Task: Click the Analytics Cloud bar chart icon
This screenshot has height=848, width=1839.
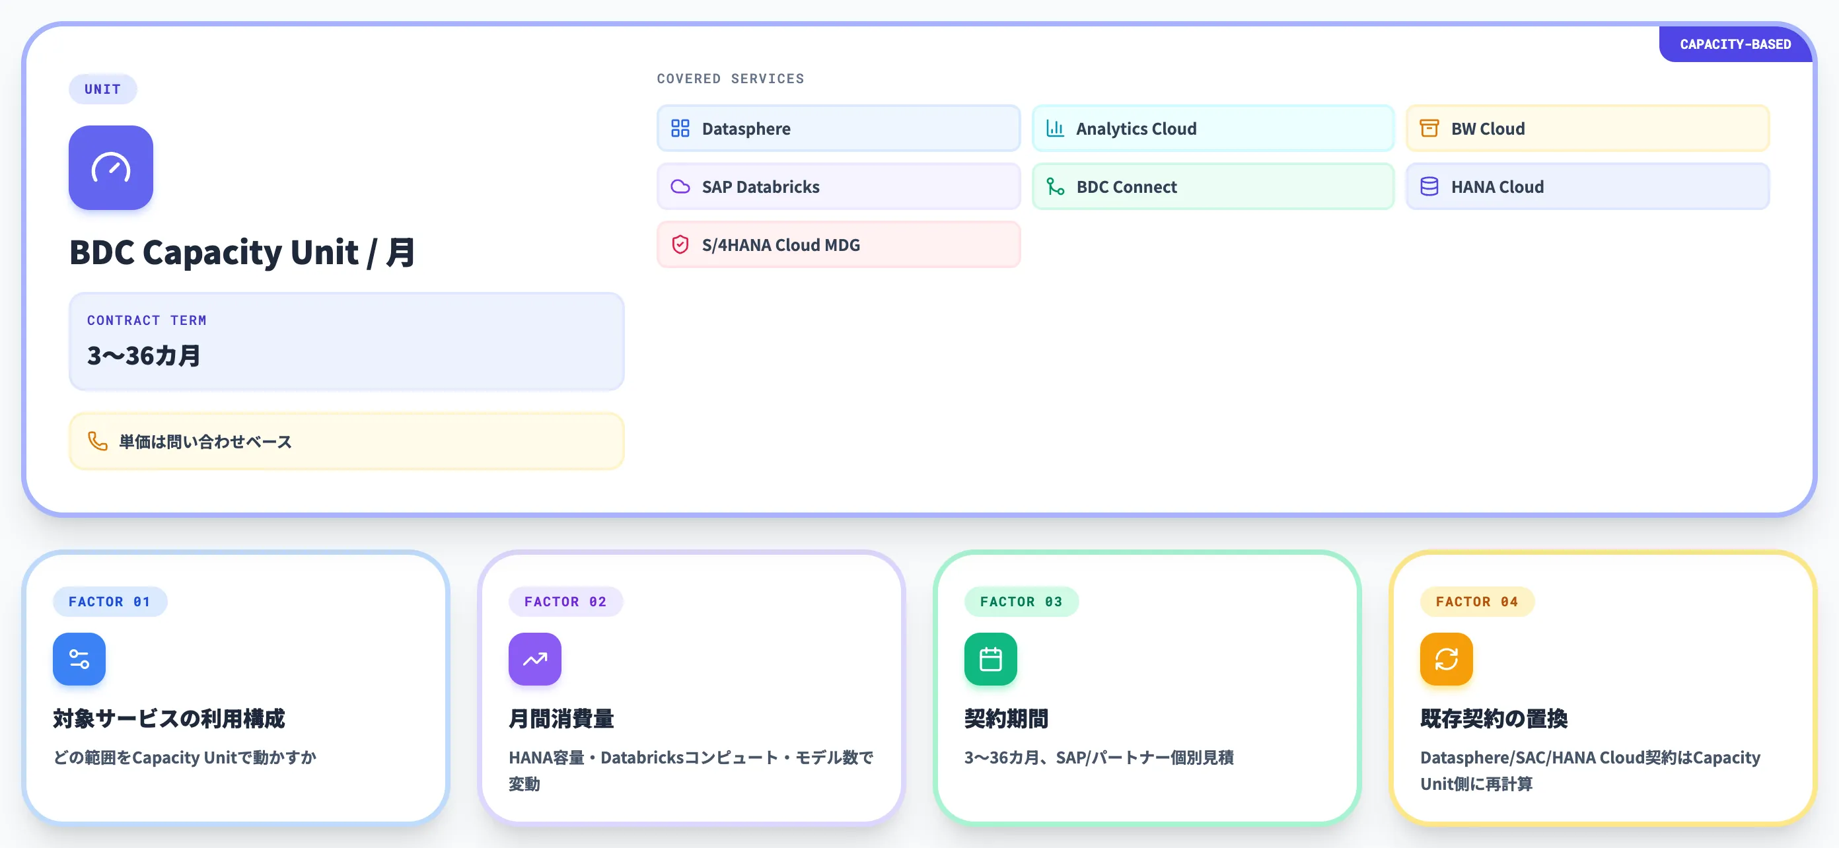Action: (1054, 129)
